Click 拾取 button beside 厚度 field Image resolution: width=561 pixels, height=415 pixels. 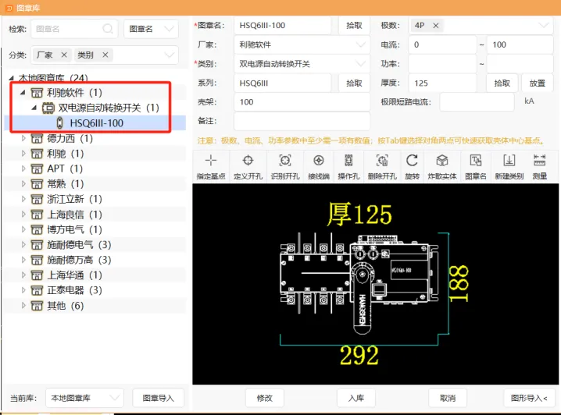[502, 83]
